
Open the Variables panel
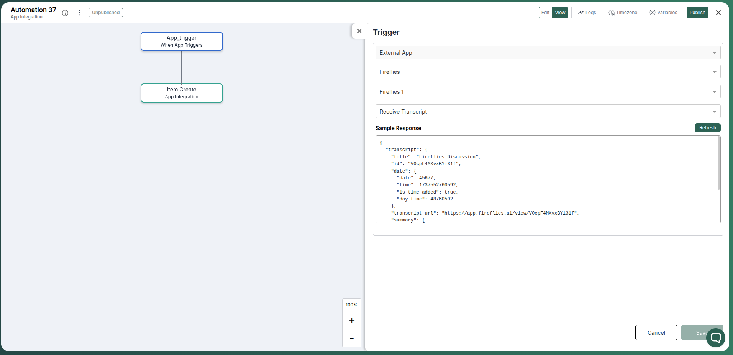[x=663, y=13]
